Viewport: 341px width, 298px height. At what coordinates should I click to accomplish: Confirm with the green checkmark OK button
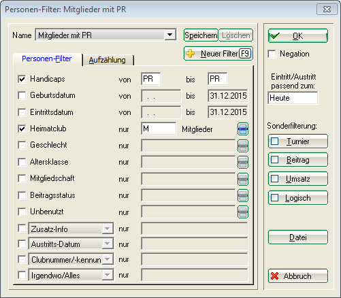298,36
